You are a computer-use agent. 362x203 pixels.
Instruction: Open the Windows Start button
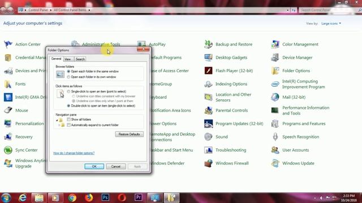(x=6, y=198)
